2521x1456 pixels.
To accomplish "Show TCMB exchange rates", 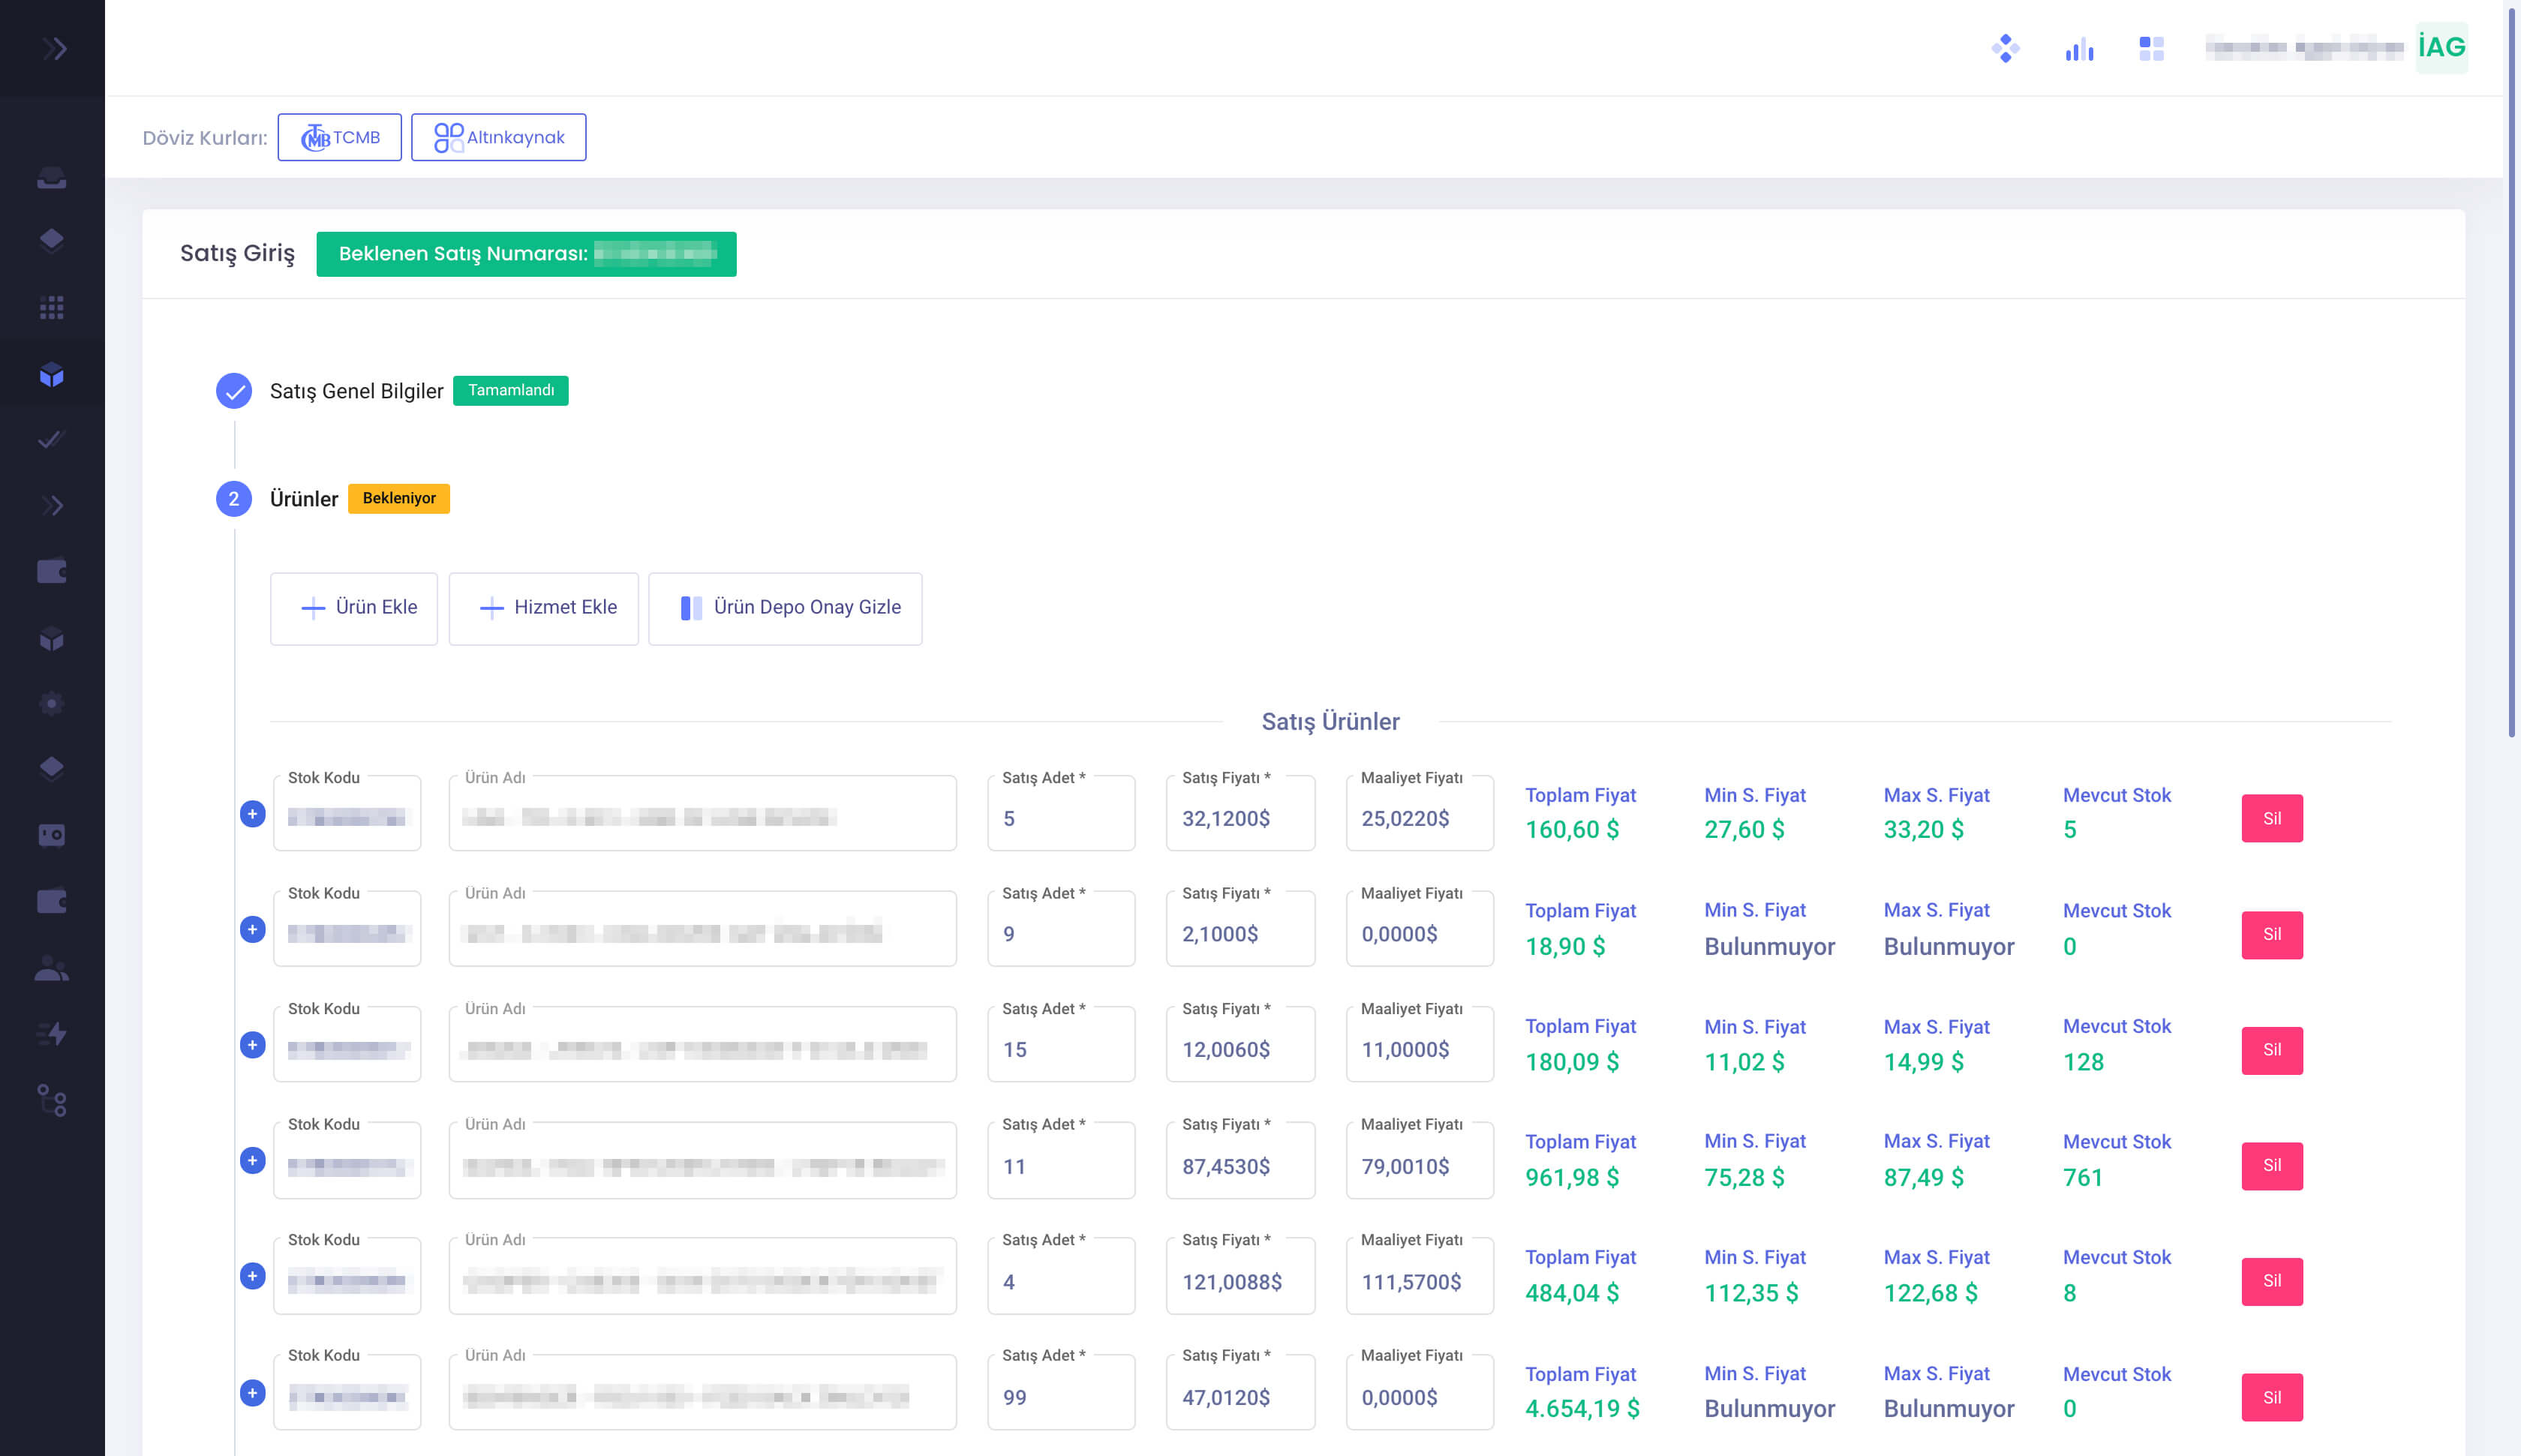I will pos(339,137).
